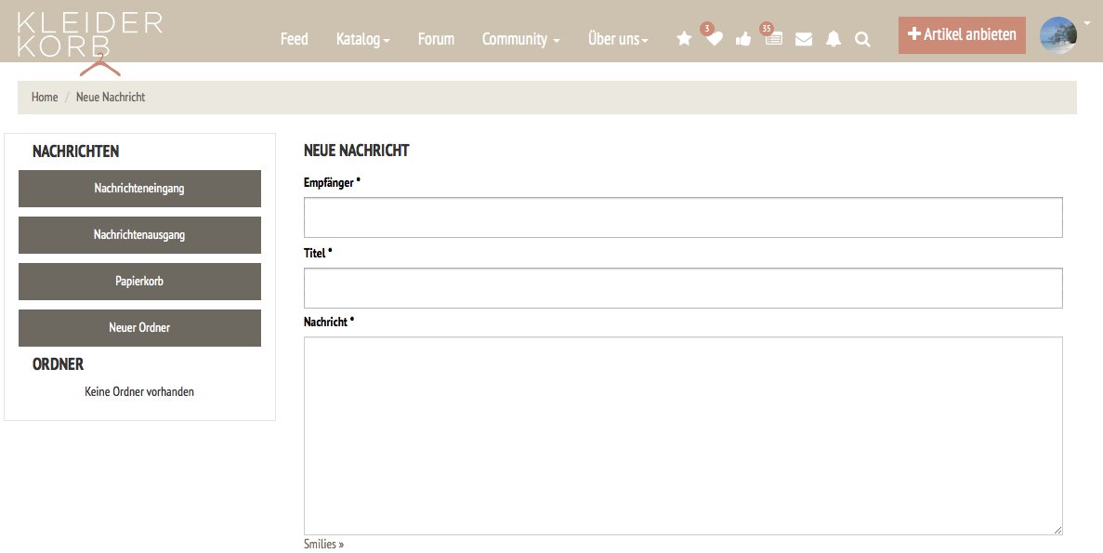Screen dimensions: 1103x553
Task: Open Nachrichteneingang inbox
Action: [139, 189]
